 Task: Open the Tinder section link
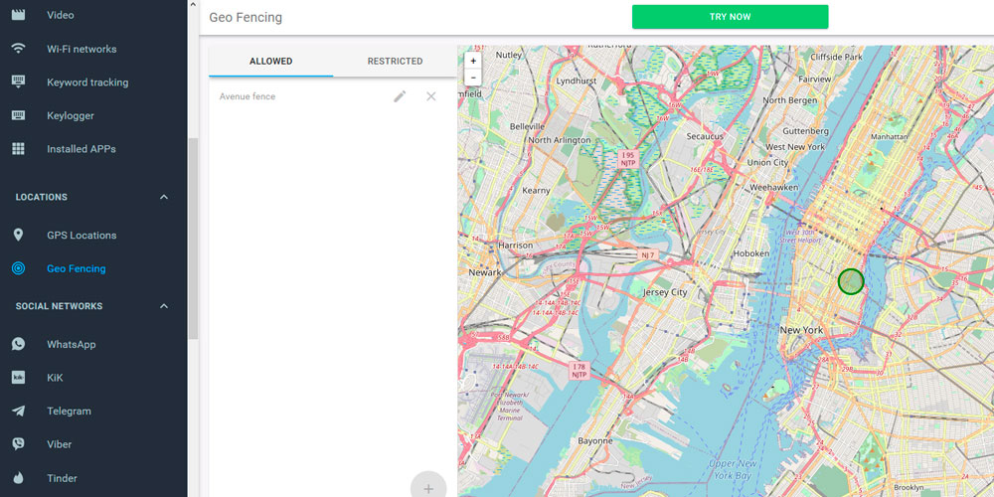click(x=62, y=478)
